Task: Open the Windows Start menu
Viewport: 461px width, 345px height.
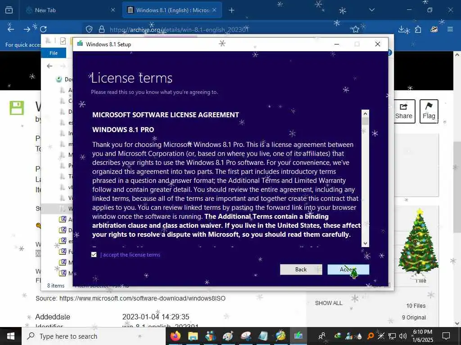Action: pos(11,336)
